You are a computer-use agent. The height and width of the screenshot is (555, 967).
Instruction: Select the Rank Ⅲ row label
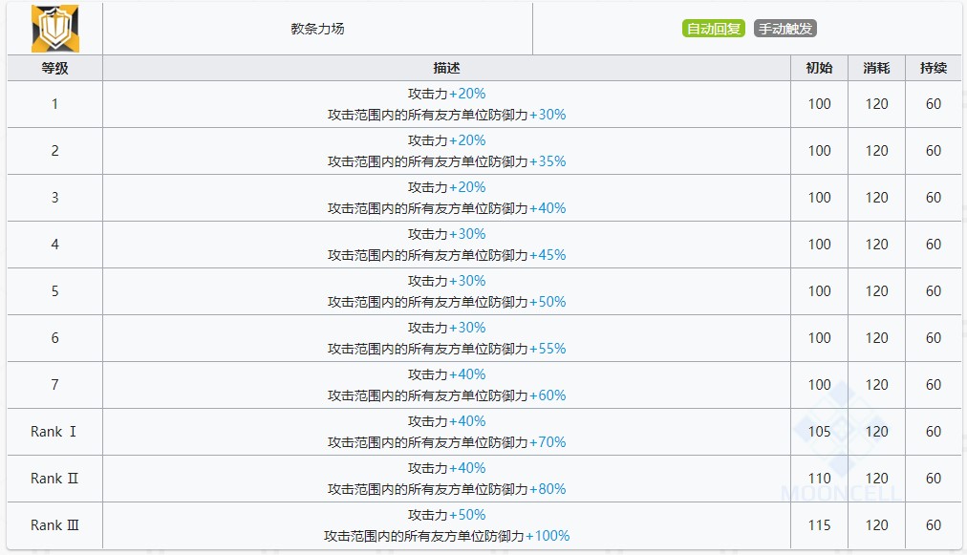click(54, 525)
